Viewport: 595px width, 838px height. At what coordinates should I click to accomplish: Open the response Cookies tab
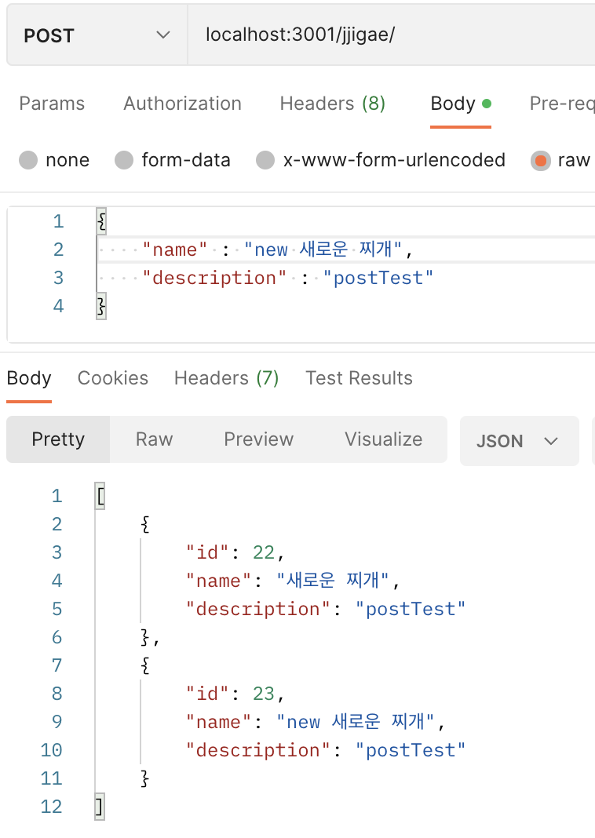pos(113,378)
